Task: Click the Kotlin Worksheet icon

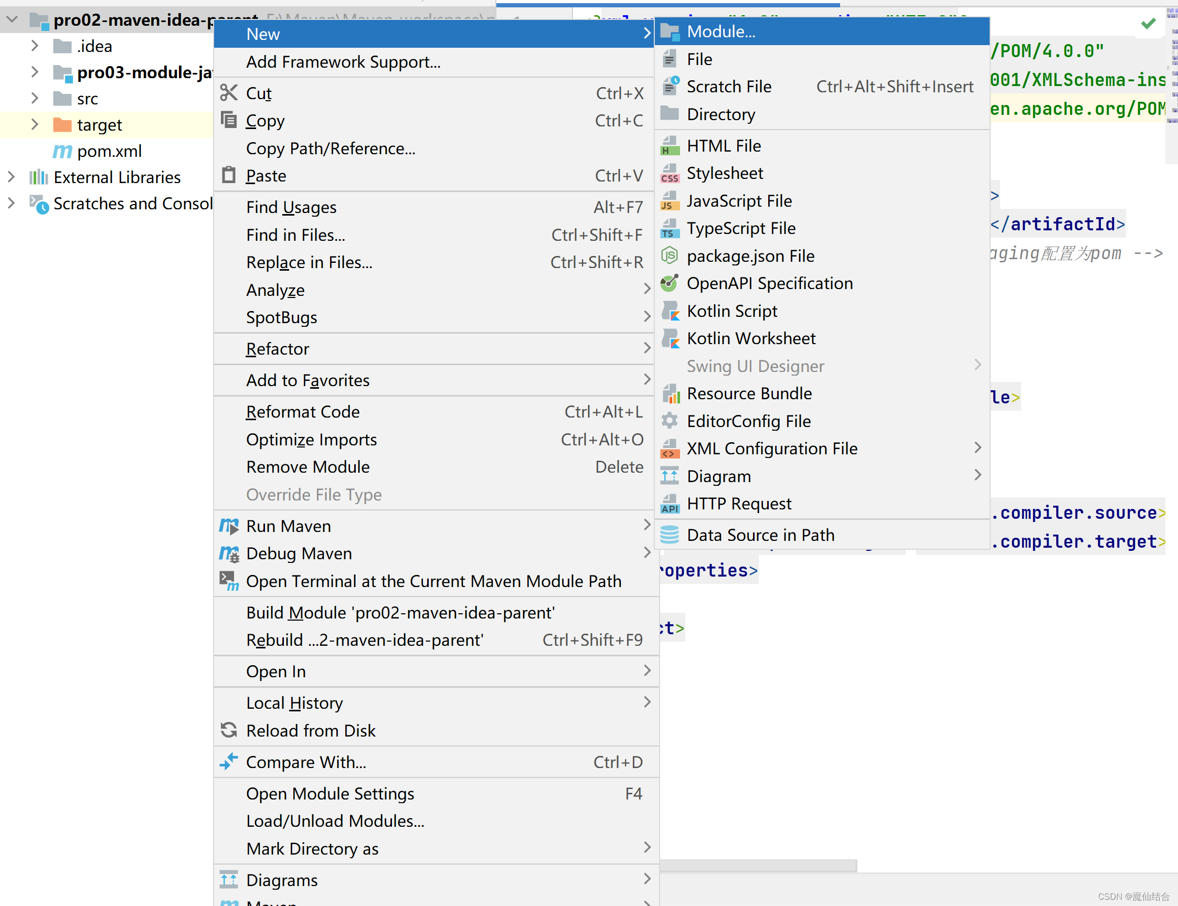Action: [x=670, y=338]
